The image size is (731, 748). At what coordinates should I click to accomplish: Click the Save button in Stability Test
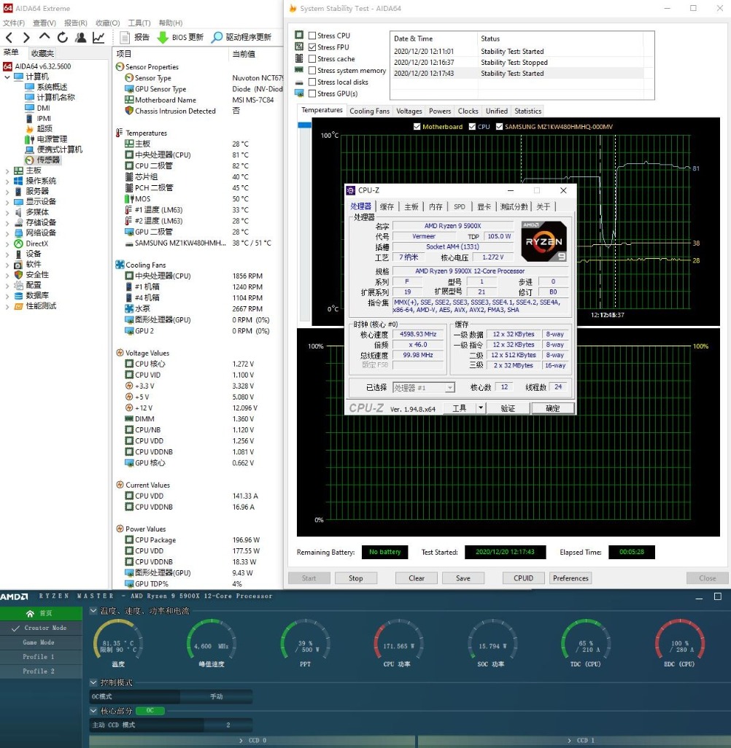tap(463, 578)
